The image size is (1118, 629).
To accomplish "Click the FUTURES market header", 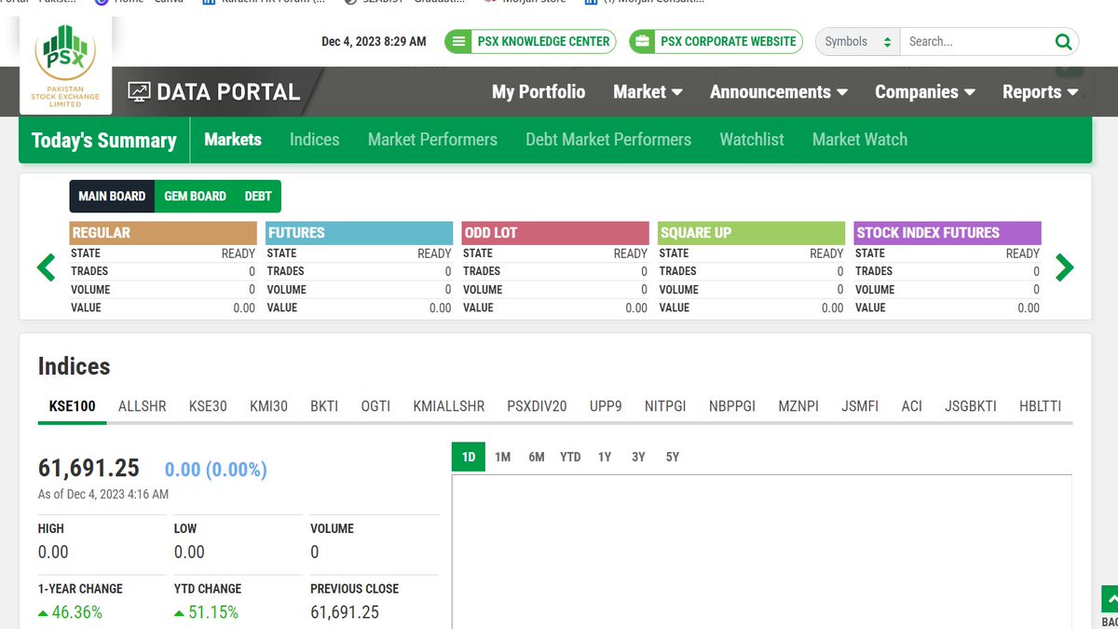I will (359, 233).
